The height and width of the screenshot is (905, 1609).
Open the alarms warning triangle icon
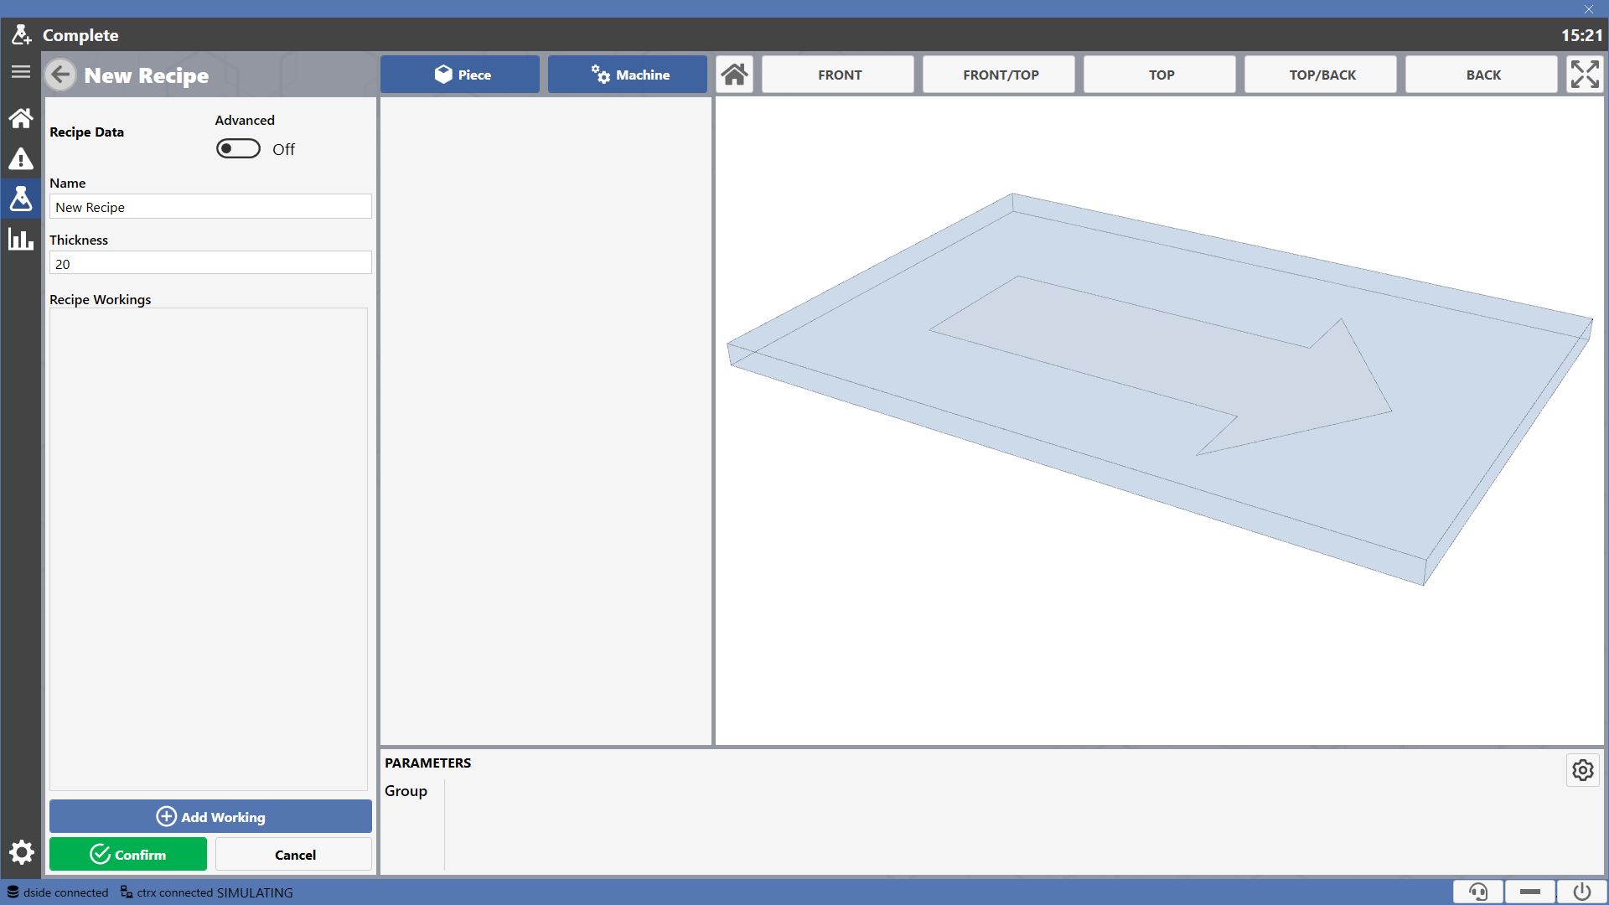(x=21, y=158)
